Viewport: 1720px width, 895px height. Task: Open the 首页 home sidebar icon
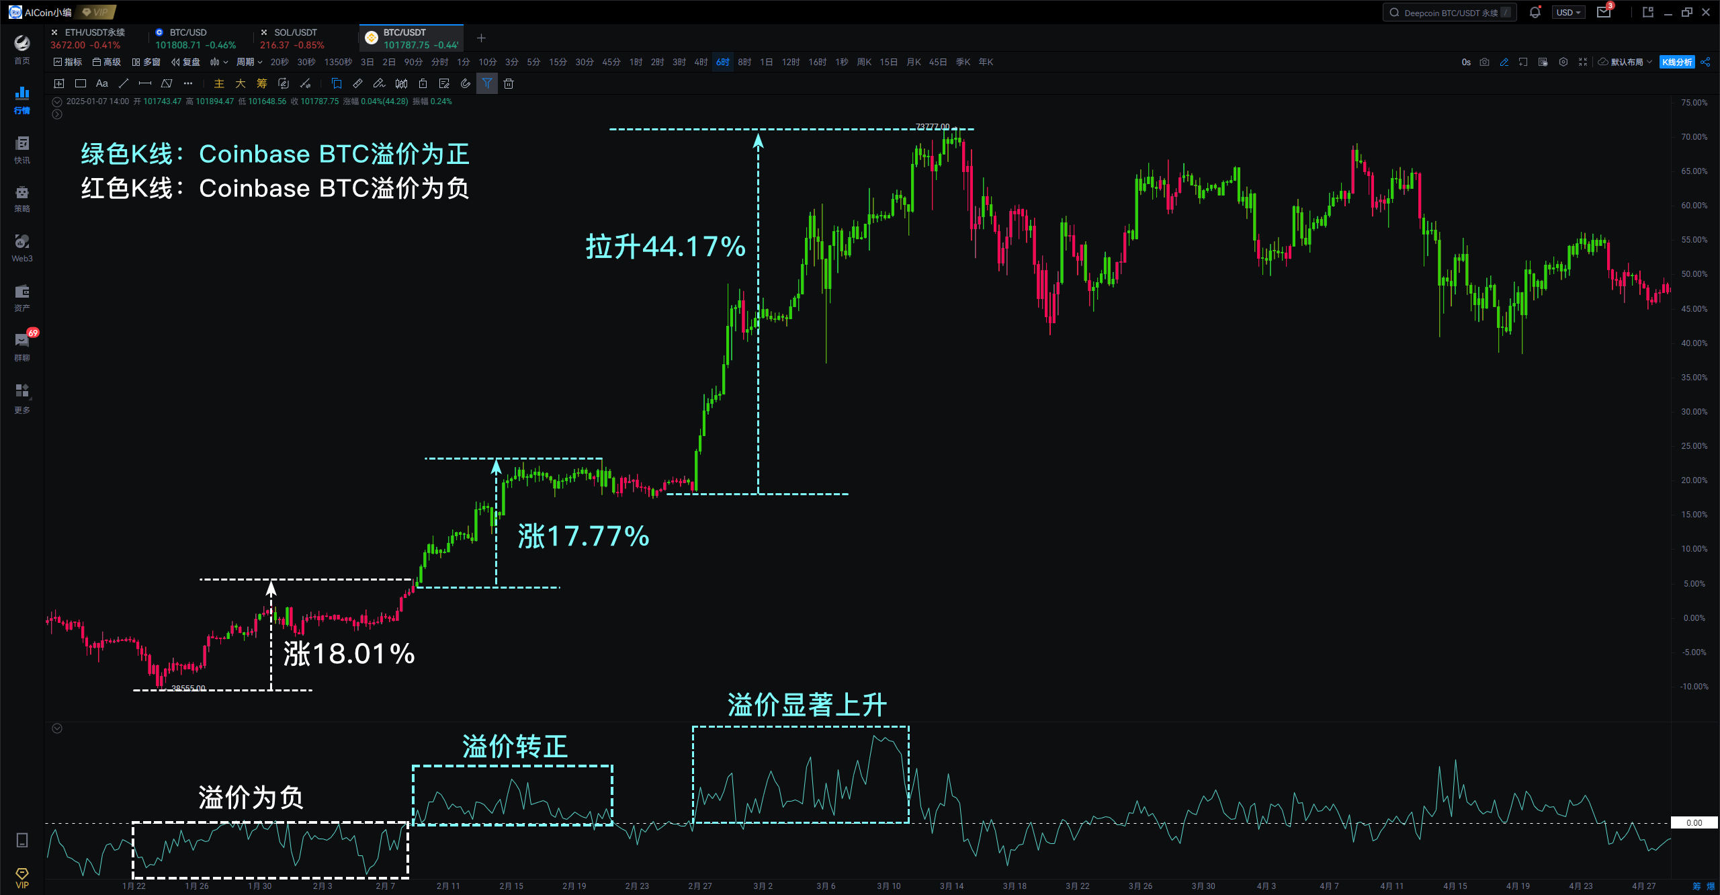[x=22, y=50]
